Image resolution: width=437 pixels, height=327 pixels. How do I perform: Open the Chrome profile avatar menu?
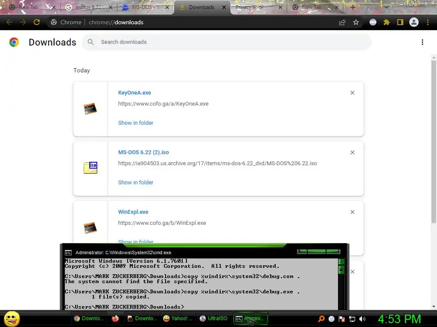[414, 22]
